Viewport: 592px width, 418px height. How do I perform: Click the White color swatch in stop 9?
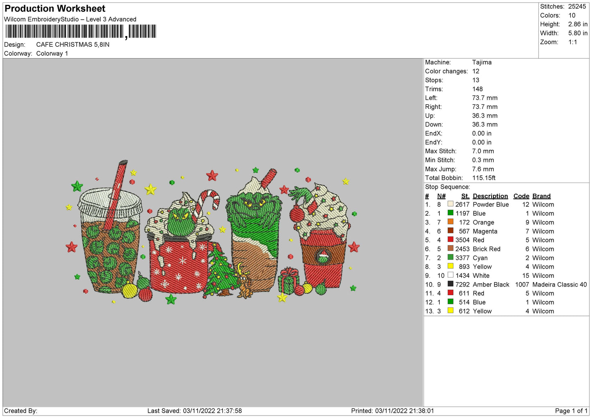pos(451,275)
